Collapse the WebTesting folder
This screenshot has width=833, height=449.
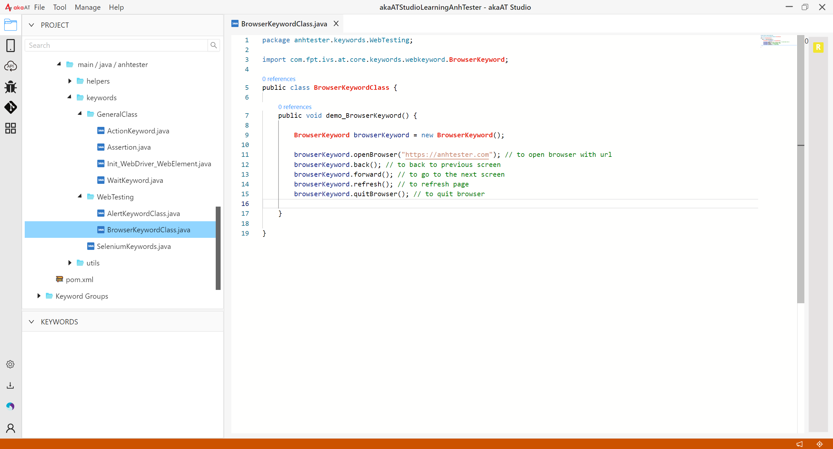tap(80, 196)
